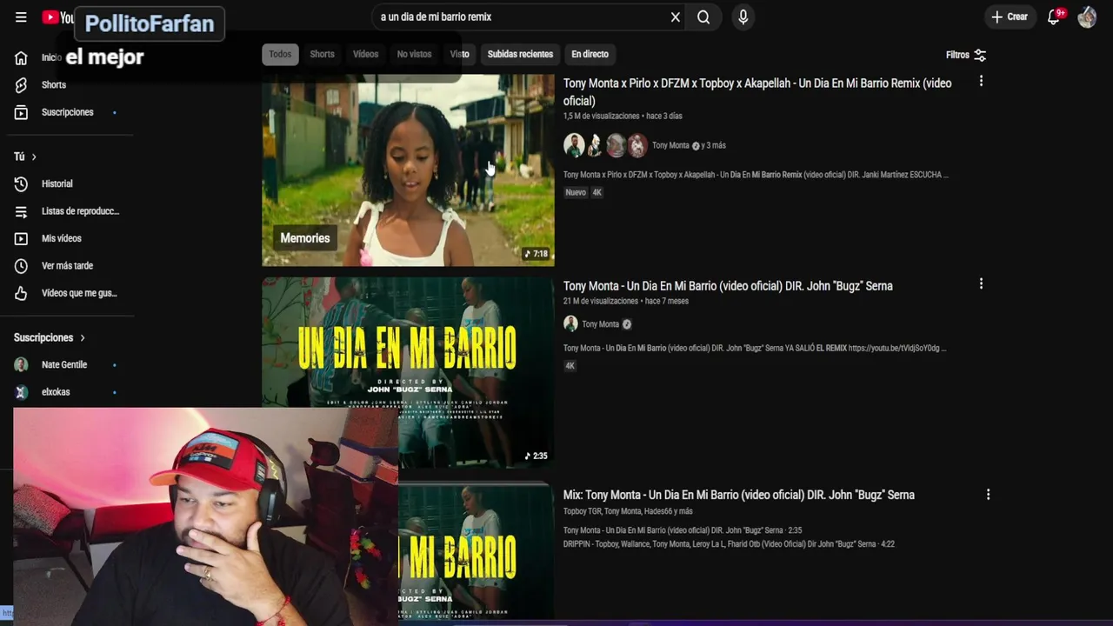This screenshot has height=626, width=1113.
Task: Select the Subidas recientes chip
Action: click(520, 54)
